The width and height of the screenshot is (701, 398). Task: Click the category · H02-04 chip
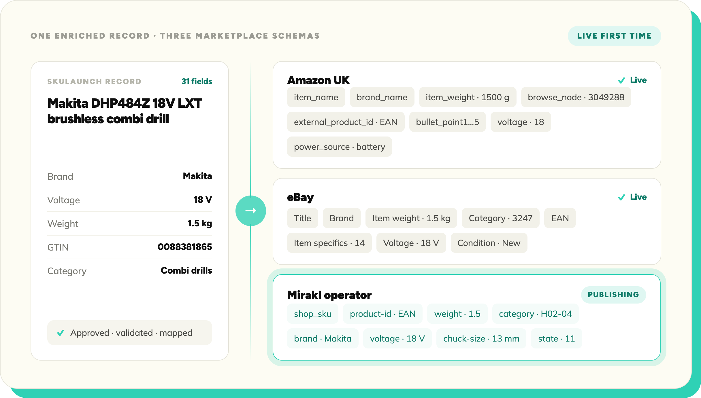tap(535, 314)
